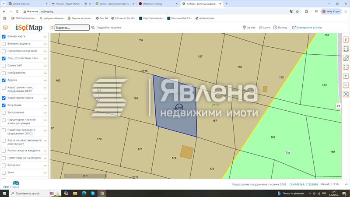The image size is (350, 197).
Task: Open the Помощ menu item
Action: tap(280, 28)
